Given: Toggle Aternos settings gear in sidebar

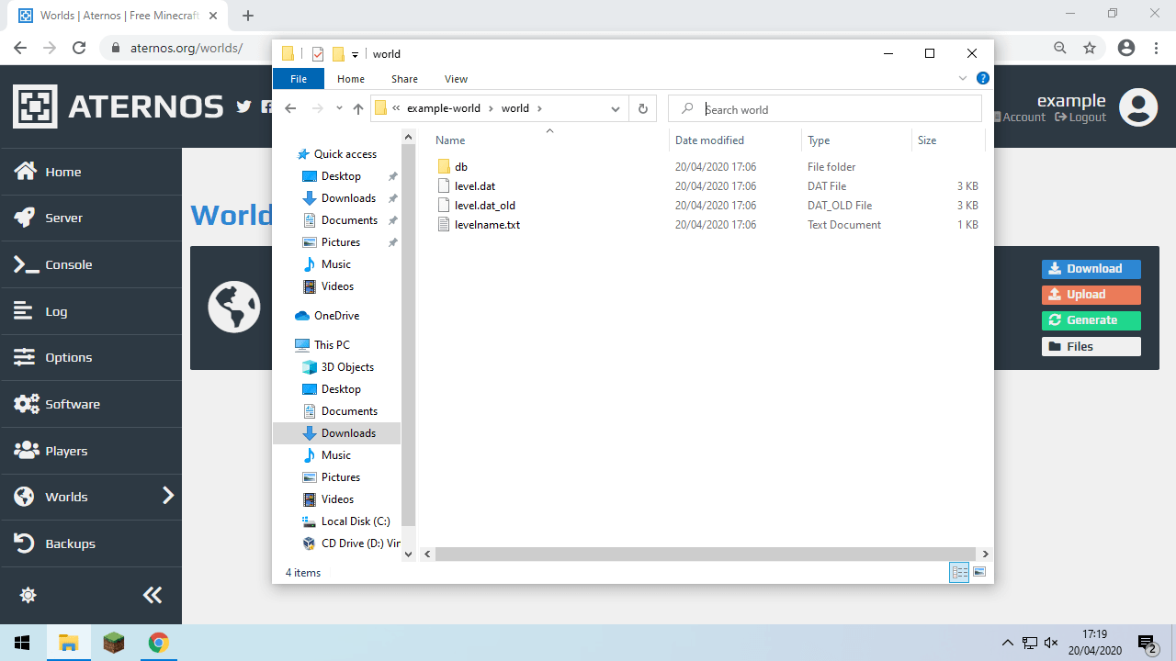Looking at the screenshot, I should click(28, 595).
